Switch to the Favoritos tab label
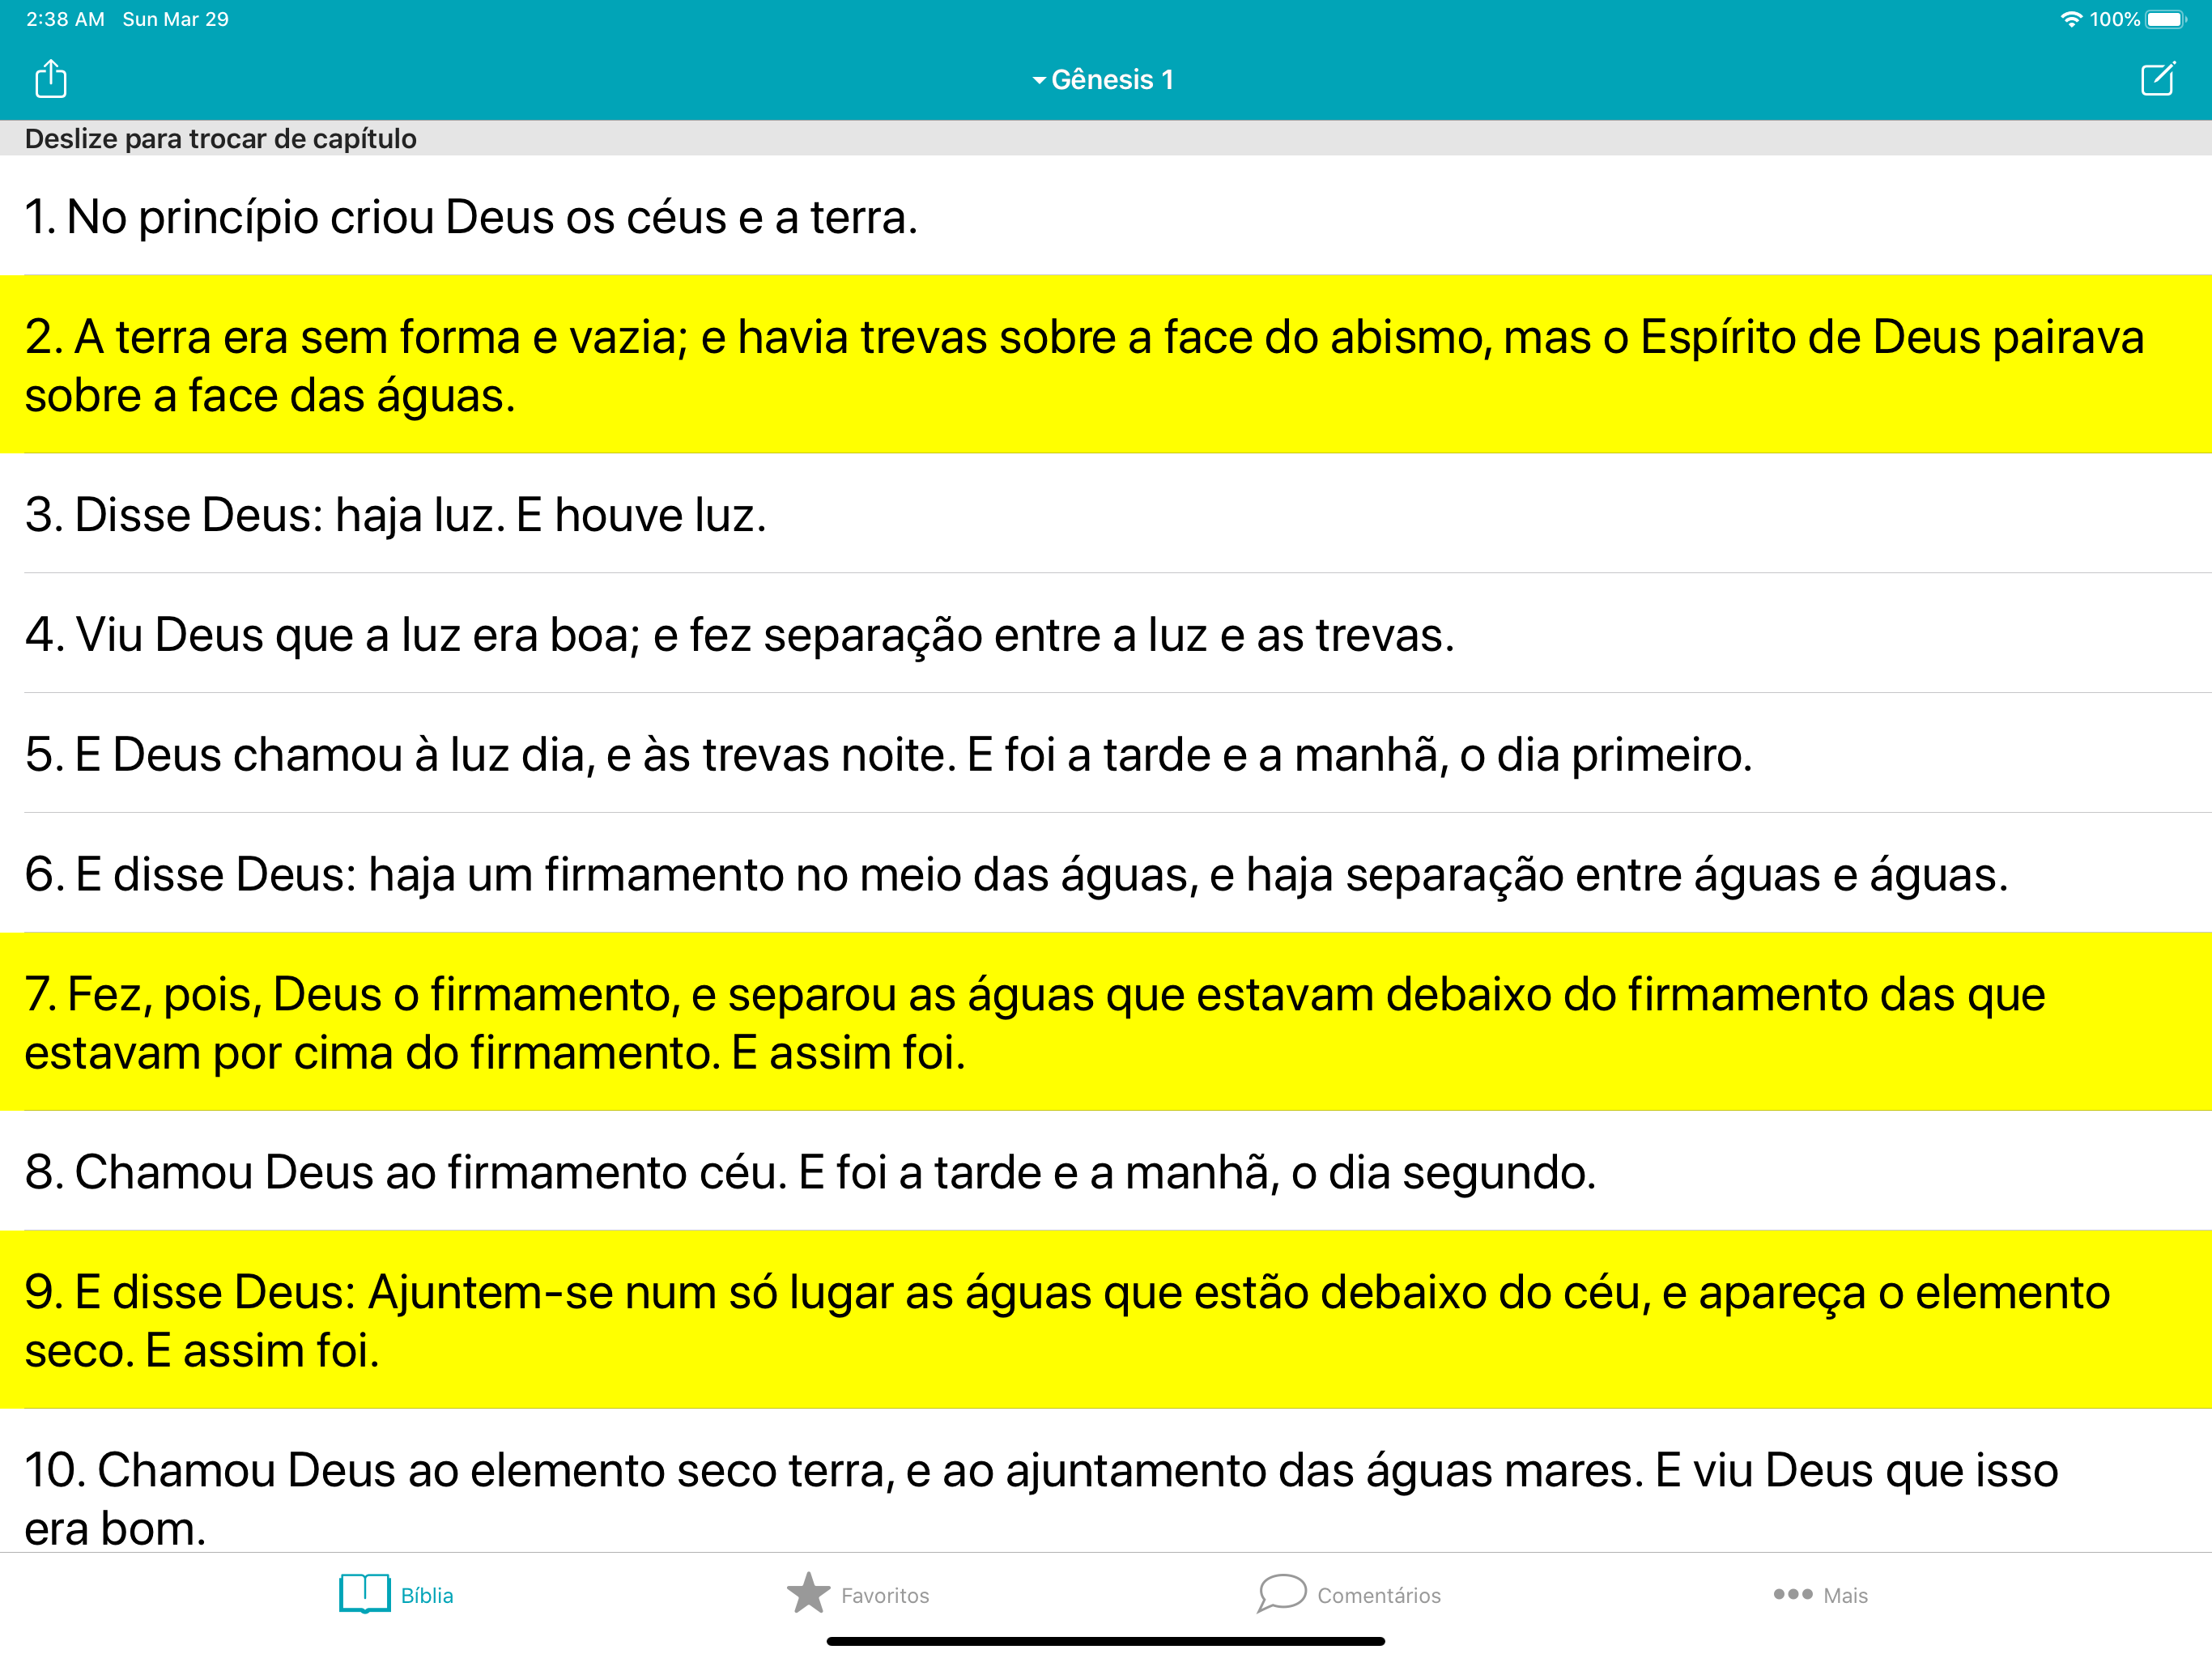 [x=885, y=1595]
